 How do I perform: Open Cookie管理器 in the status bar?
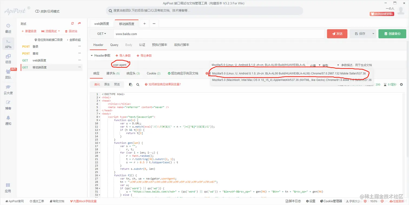click(x=331, y=201)
